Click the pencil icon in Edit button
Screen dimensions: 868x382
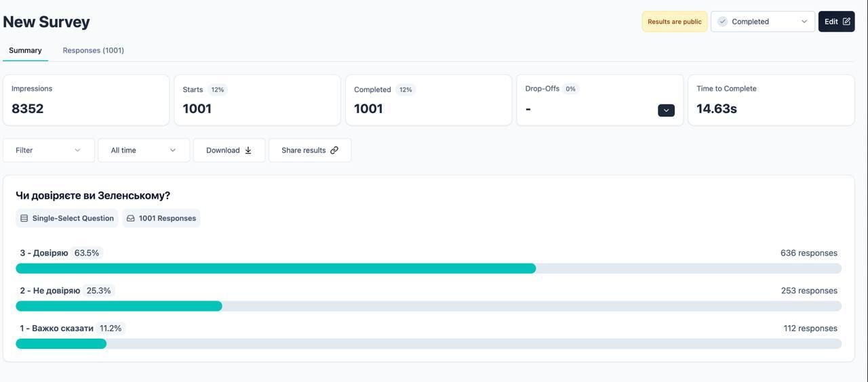click(x=846, y=22)
